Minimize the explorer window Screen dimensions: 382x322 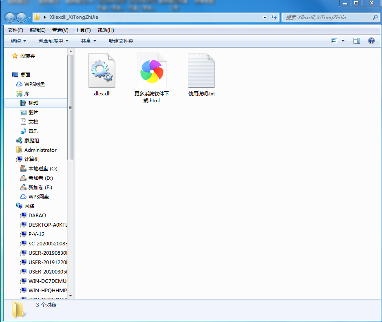tap(345, 3)
